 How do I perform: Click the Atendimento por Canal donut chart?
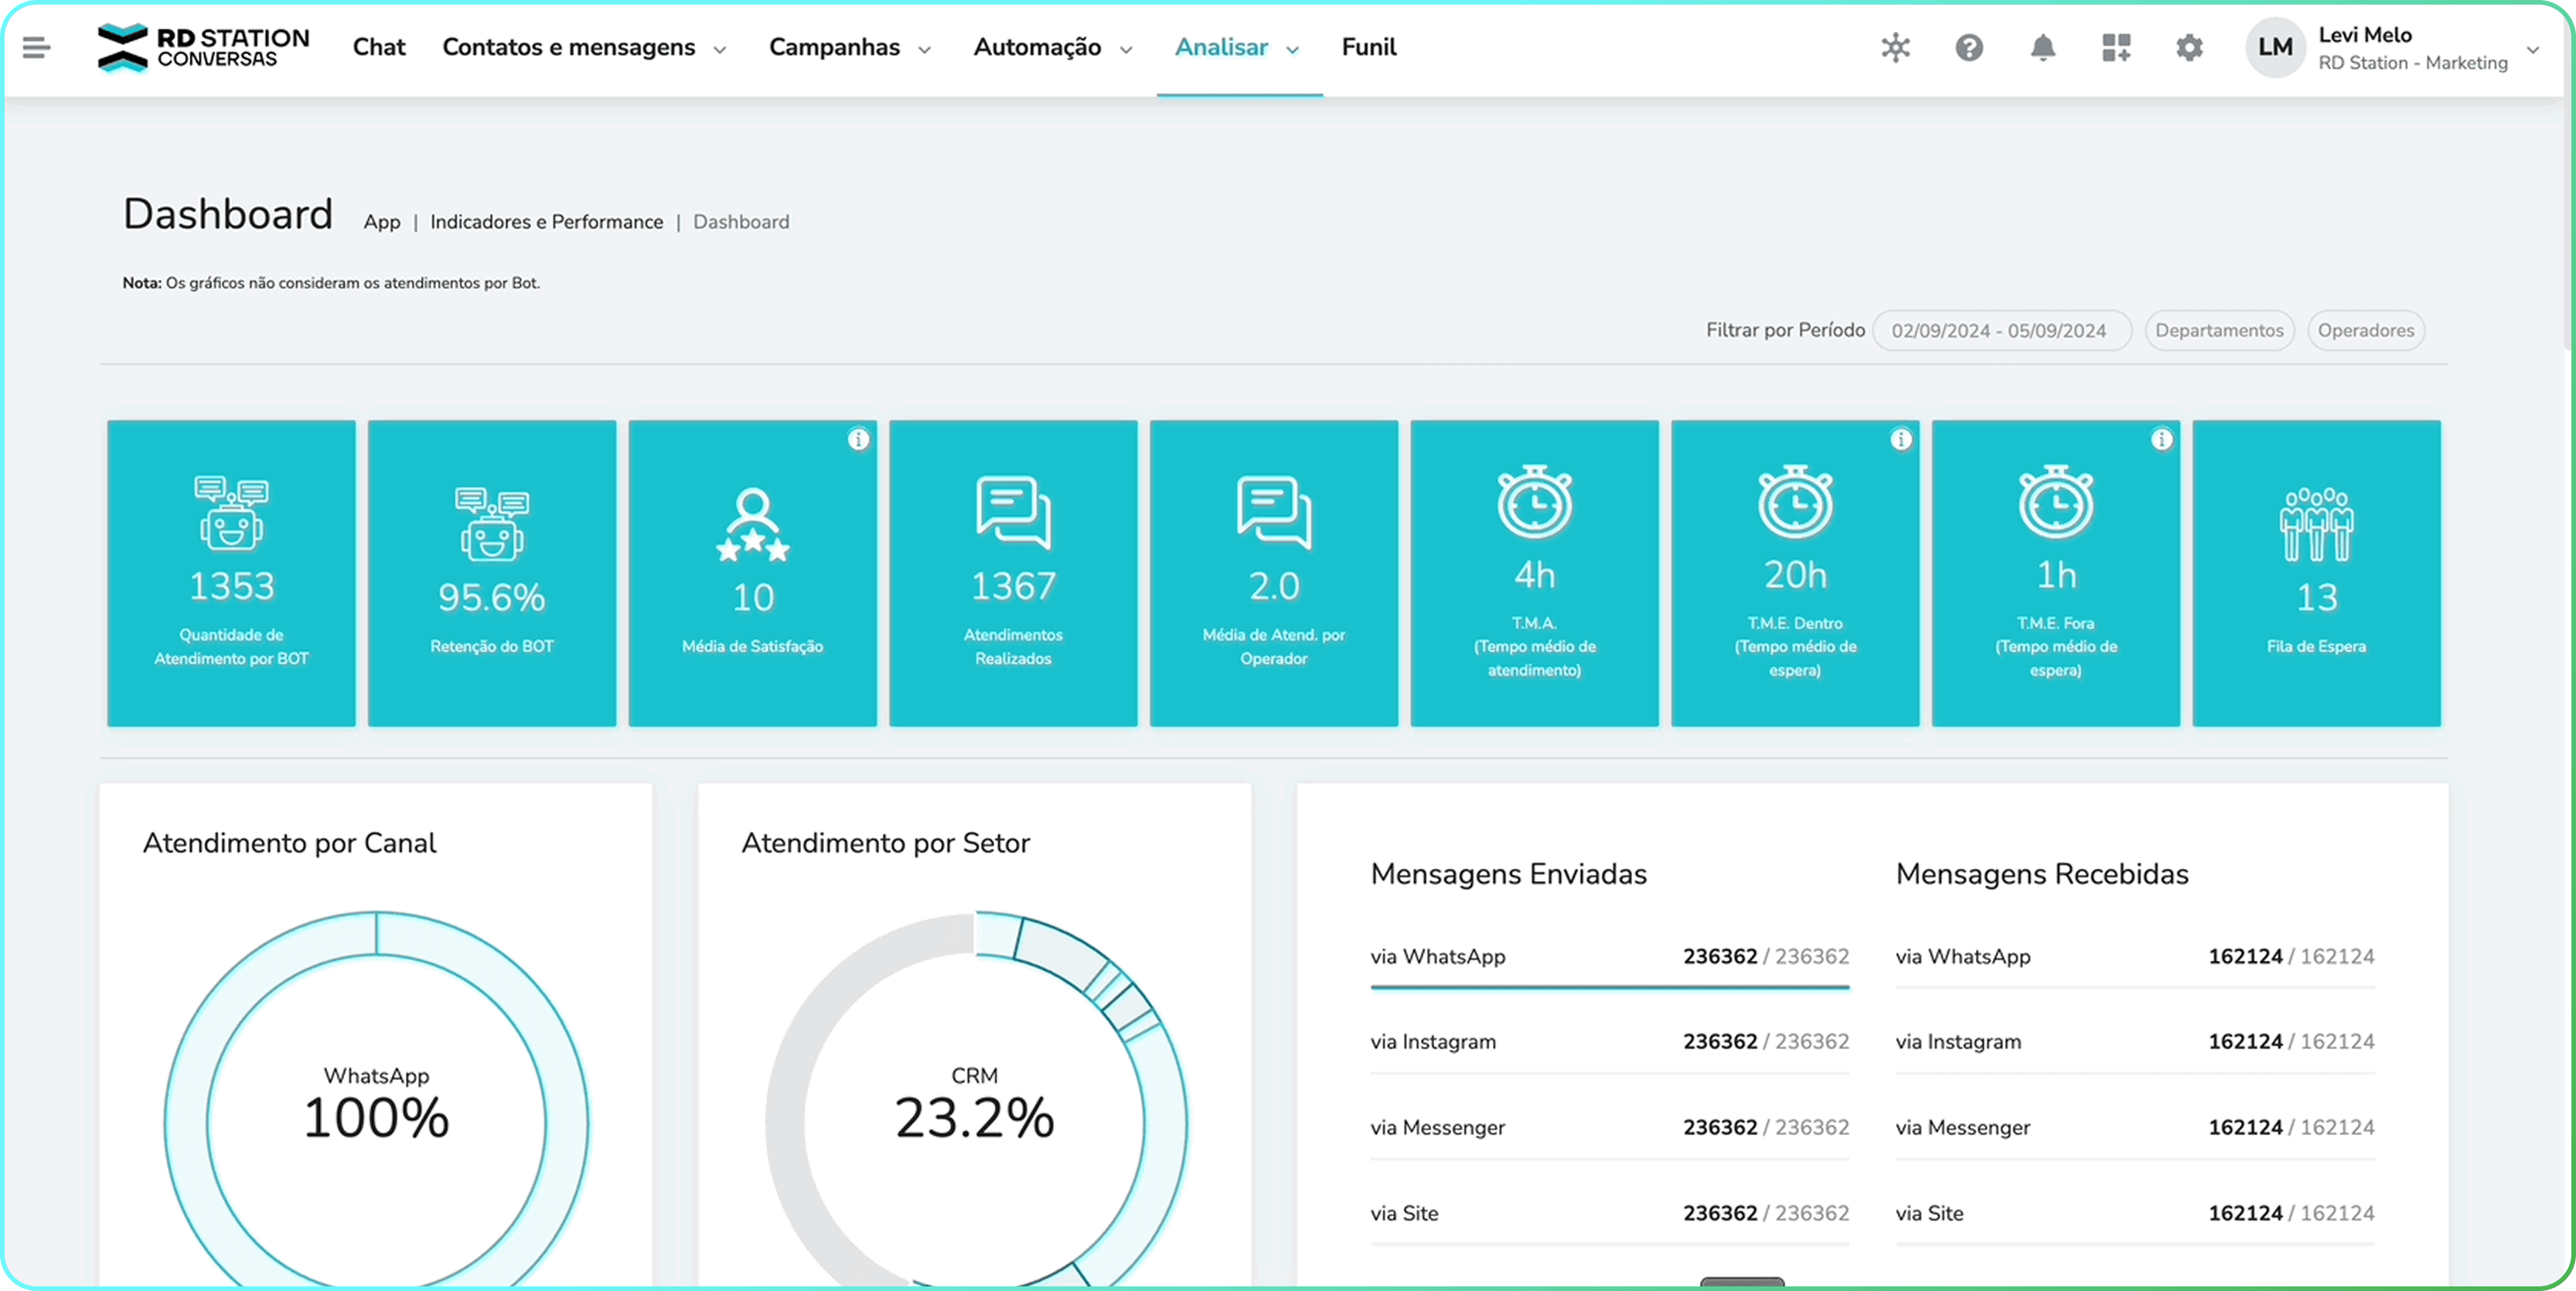click(376, 1099)
